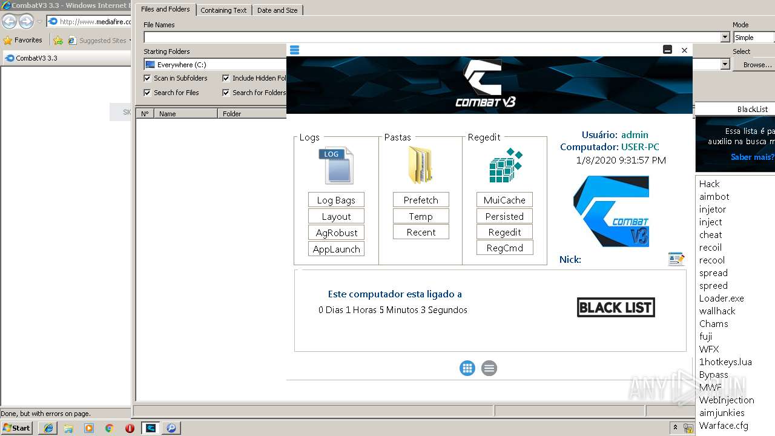Screen dimensions: 775x436
Task: Click the Log Bags button
Action: [336, 200]
